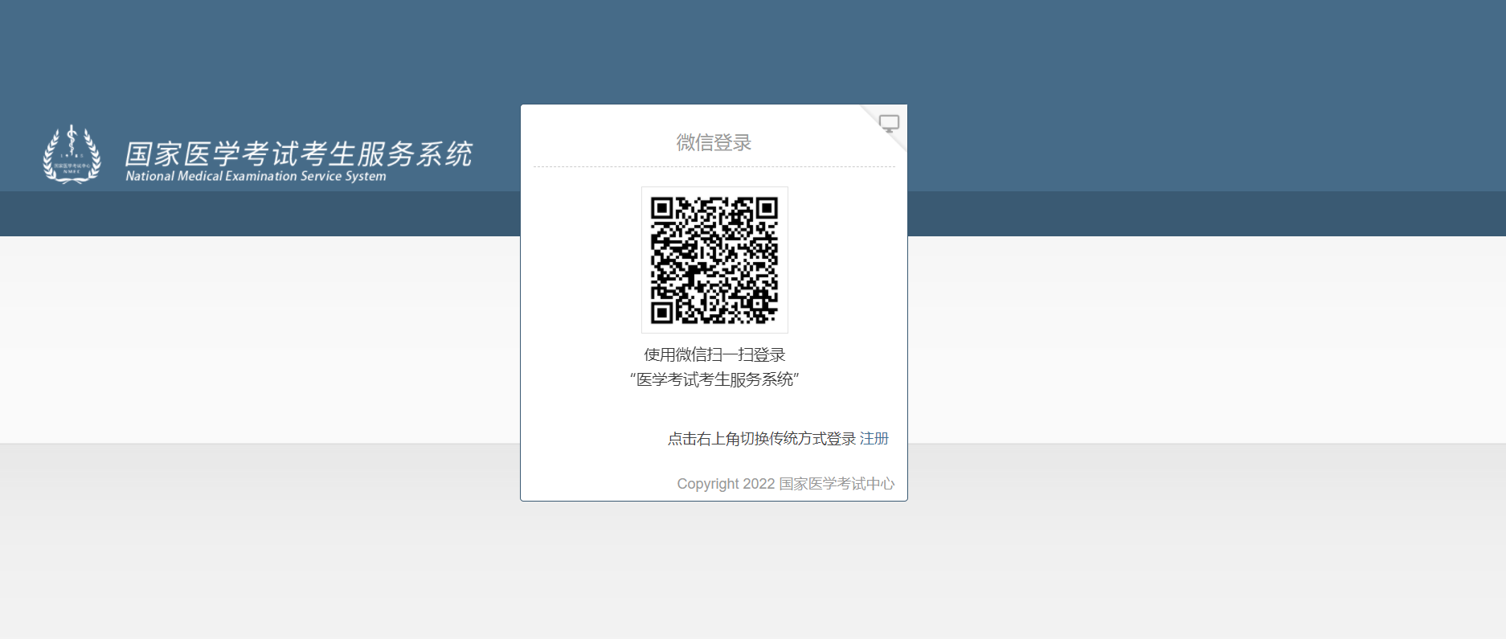1506x639 pixels.
Task: Switch to traditional login via monitor icon
Action: 889,124
